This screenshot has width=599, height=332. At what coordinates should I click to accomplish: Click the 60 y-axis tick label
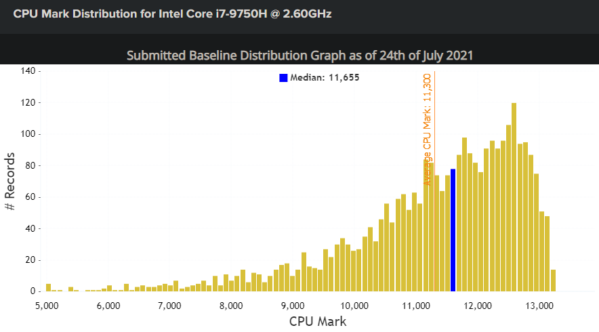coord(30,197)
